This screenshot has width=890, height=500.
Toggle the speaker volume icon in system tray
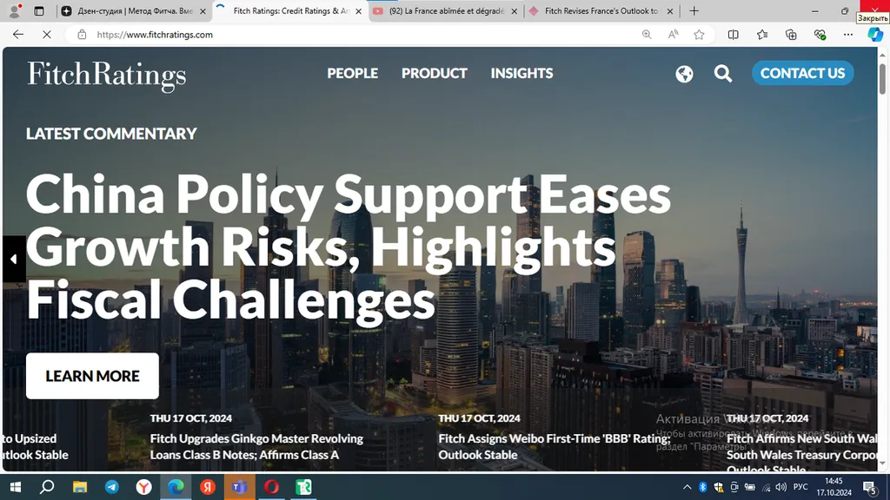tap(780, 487)
